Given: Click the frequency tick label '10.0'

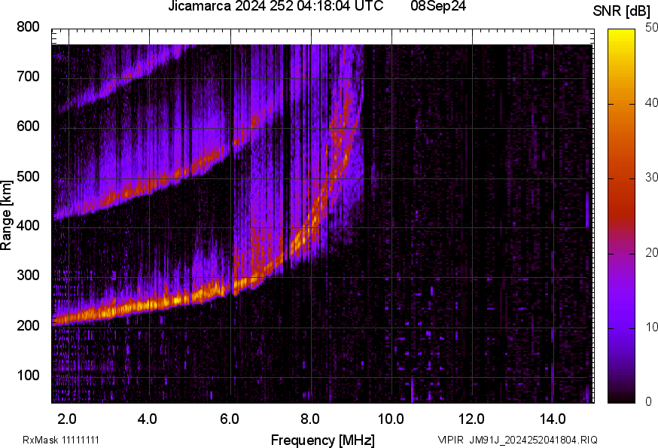Looking at the screenshot, I should pos(391,419).
